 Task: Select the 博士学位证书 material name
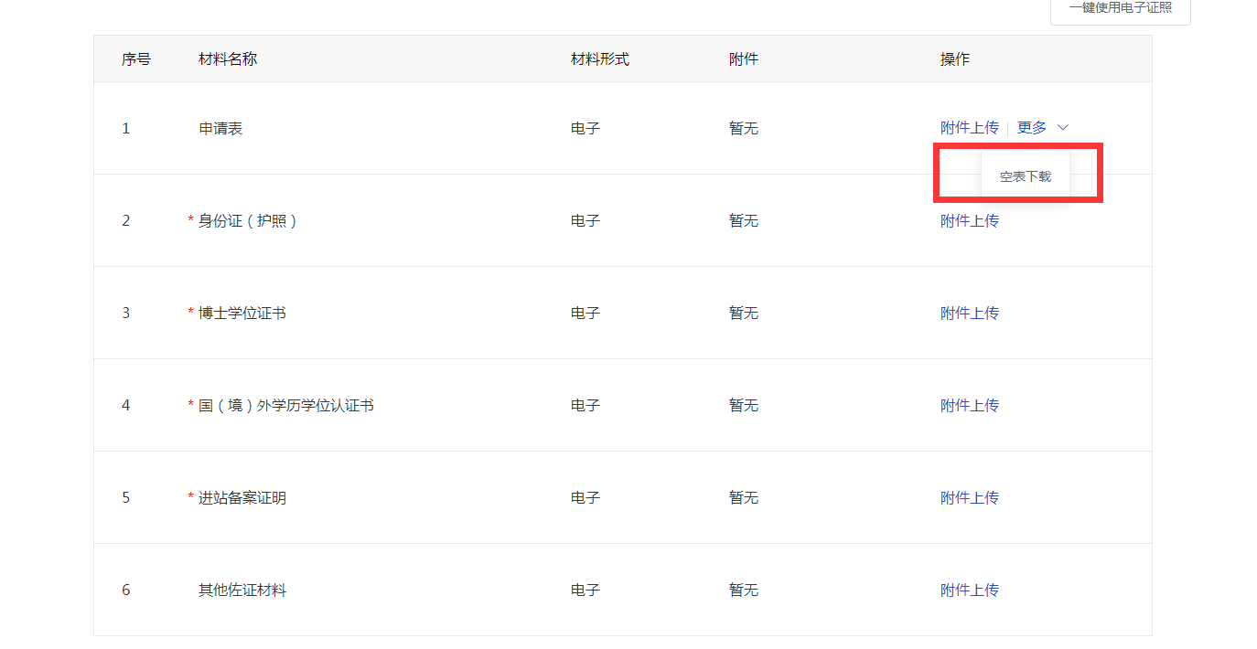242,314
